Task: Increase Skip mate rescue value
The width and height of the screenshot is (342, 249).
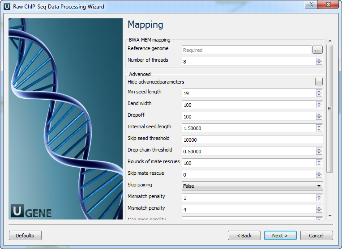Action: coord(319,173)
